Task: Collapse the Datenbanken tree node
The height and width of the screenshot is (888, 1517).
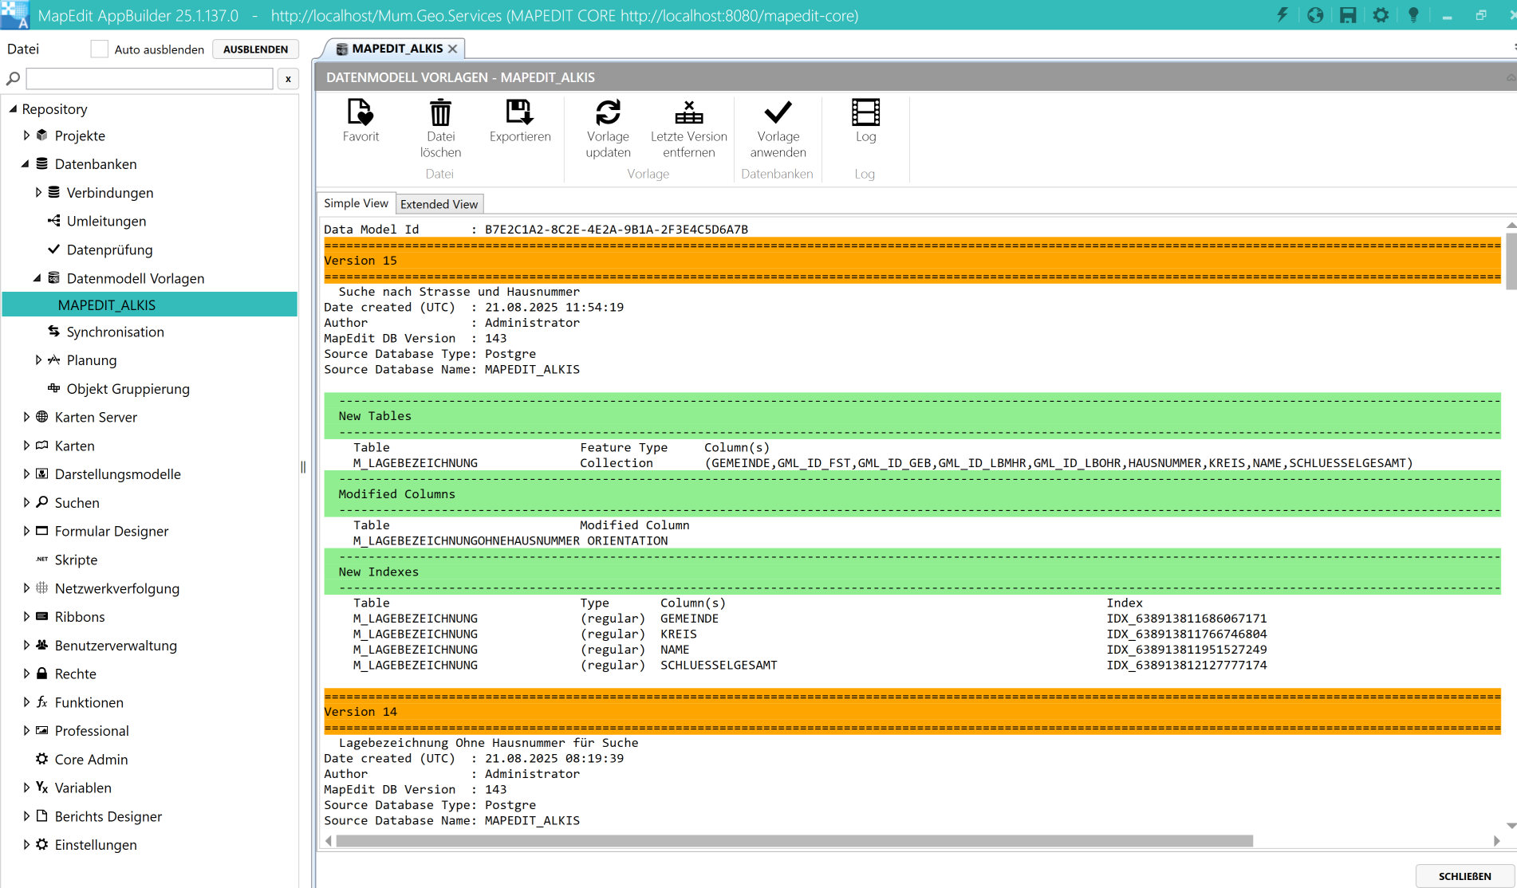Action: coord(26,164)
